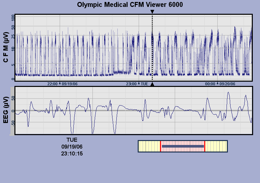Click the left red boundary marker in overview bar
This screenshot has width=260, height=183.
coord(160,146)
